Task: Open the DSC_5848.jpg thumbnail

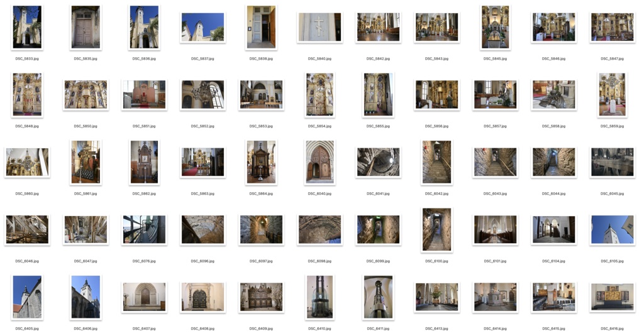Action: pos(27,94)
